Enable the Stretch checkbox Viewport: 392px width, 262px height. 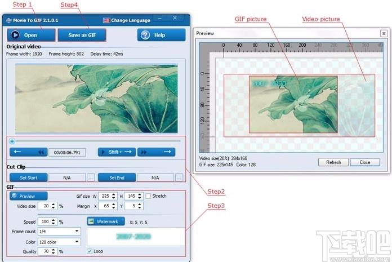point(148,196)
